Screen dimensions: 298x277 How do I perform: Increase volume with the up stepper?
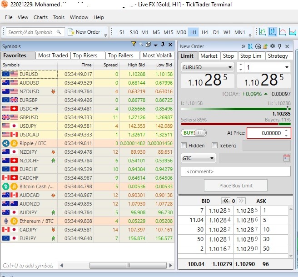(x=241, y=65)
